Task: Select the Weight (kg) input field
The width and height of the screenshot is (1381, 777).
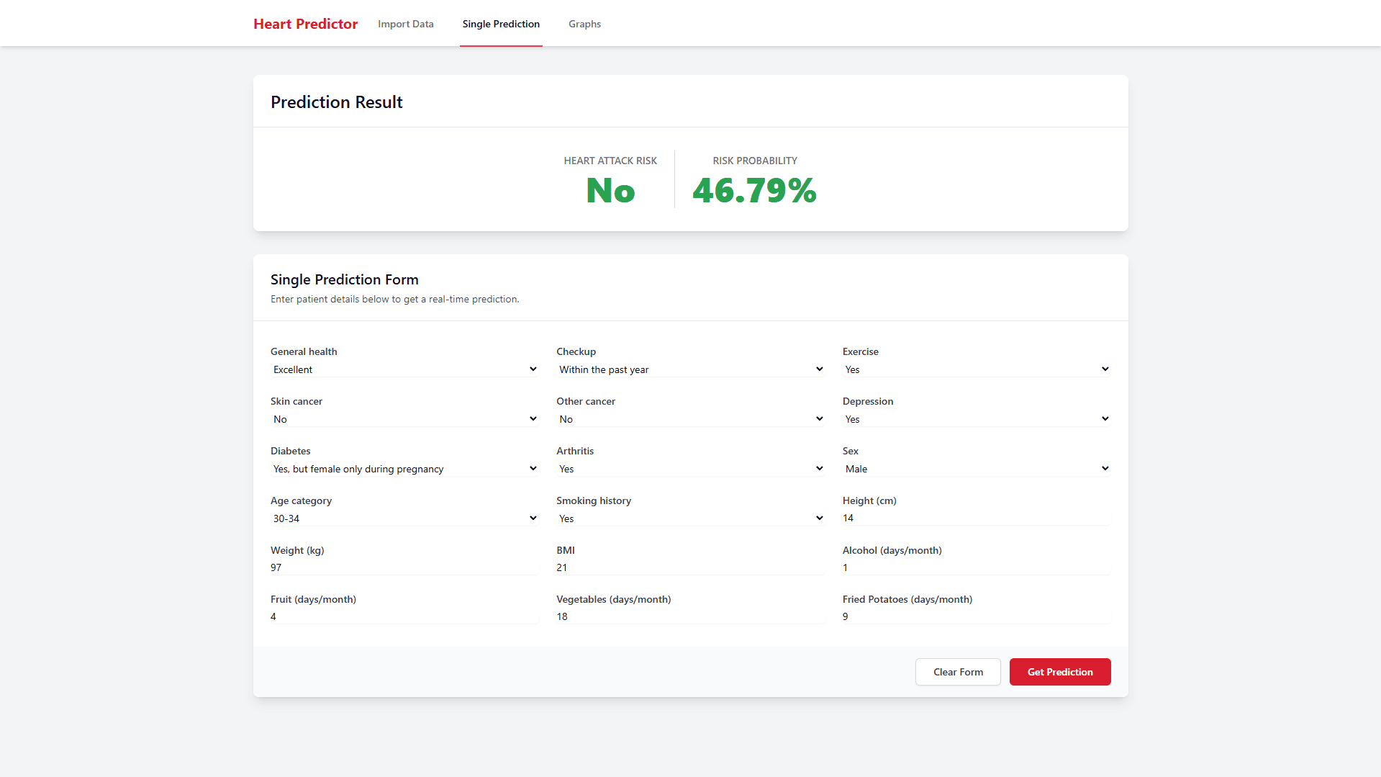Action: [404, 567]
